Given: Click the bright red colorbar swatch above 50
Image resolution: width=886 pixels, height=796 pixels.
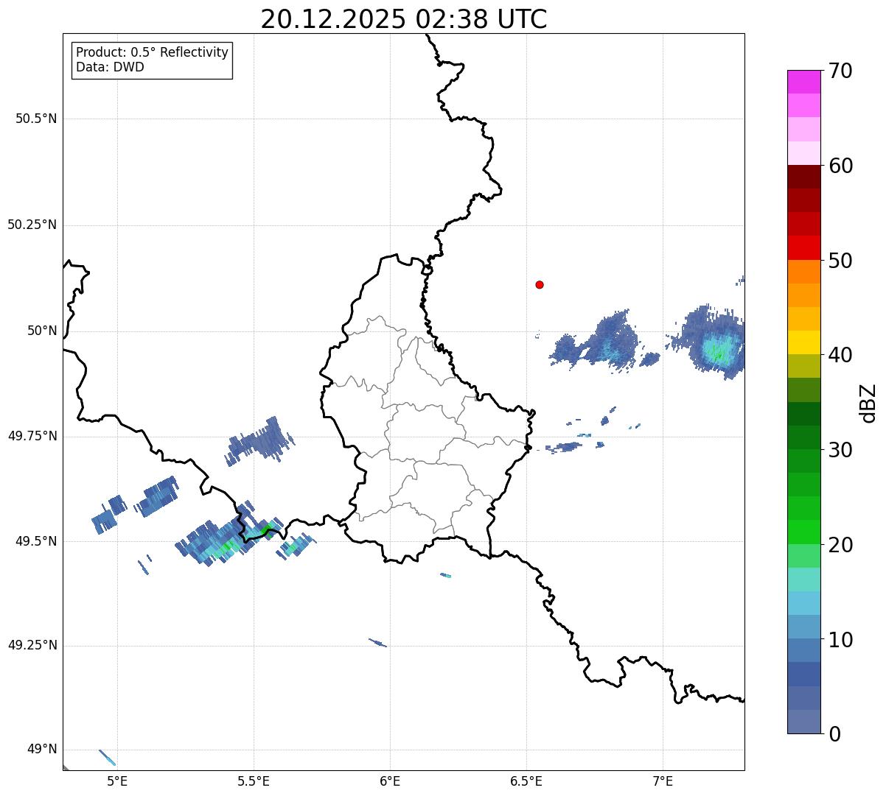Looking at the screenshot, I should [x=804, y=248].
